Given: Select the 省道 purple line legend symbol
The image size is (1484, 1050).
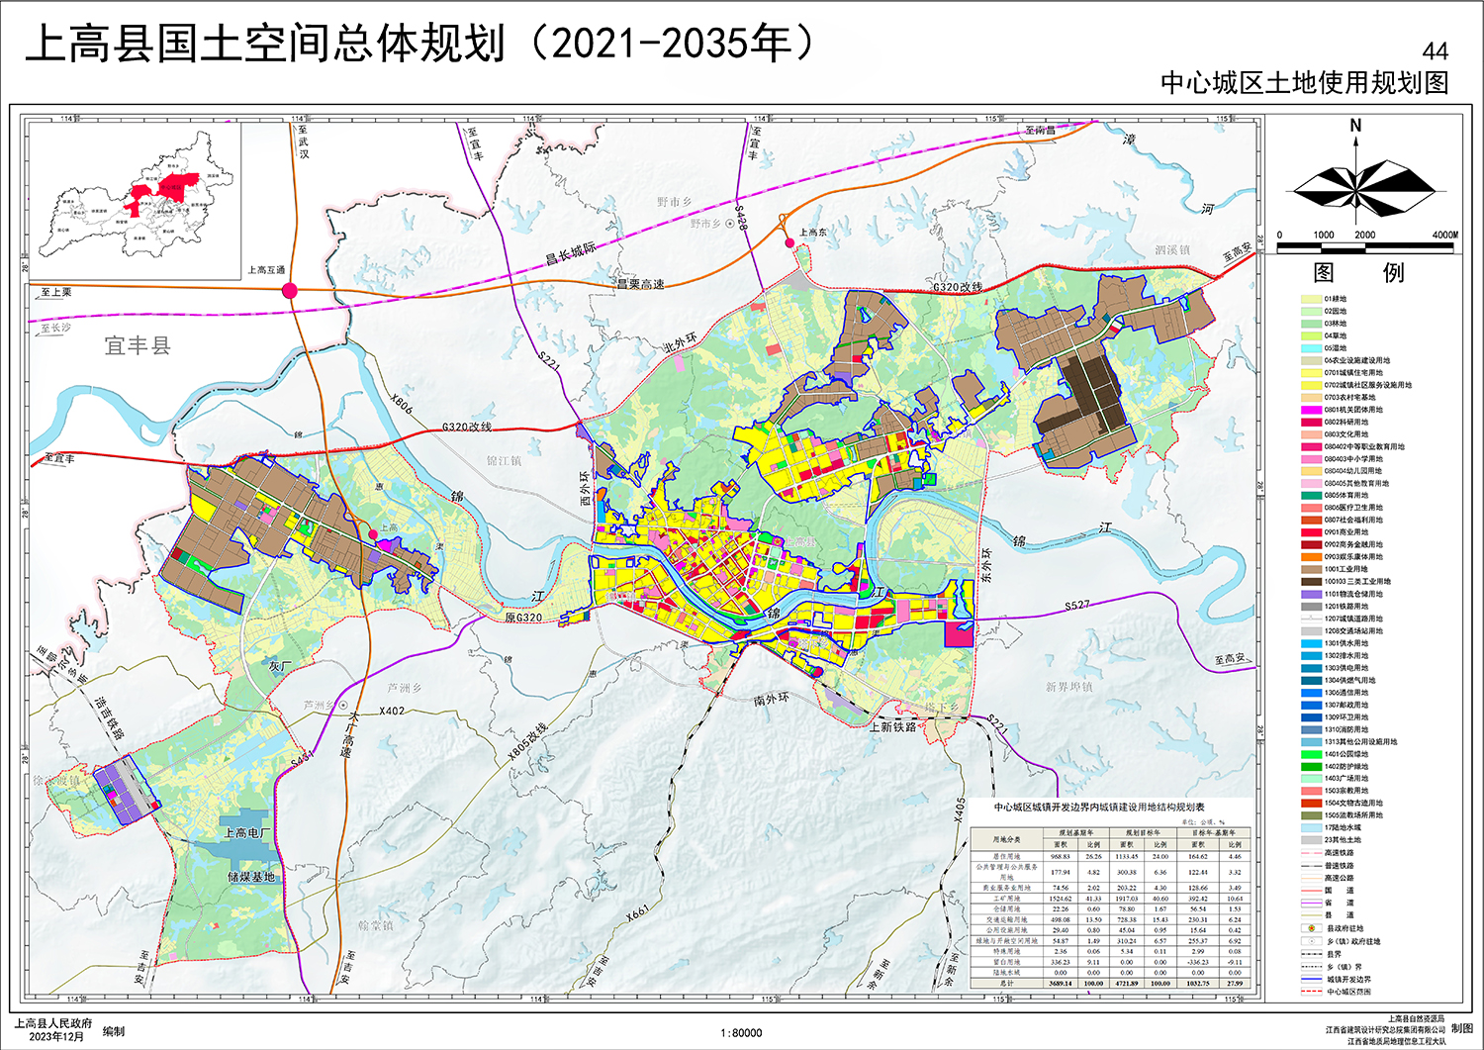Looking at the screenshot, I should pos(1311,903).
